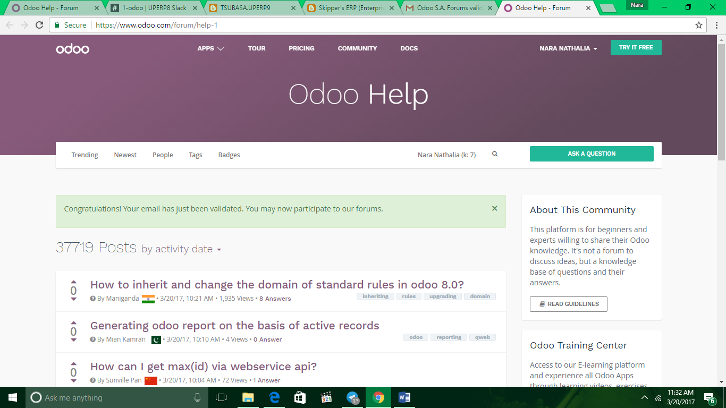Screen dimensions: 726x408
Task: Click the browser back arrow
Action: tap(10, 25)
